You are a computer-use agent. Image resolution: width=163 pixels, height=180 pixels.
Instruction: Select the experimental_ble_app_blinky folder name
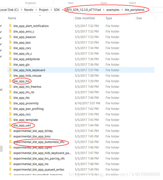[33, 131]
